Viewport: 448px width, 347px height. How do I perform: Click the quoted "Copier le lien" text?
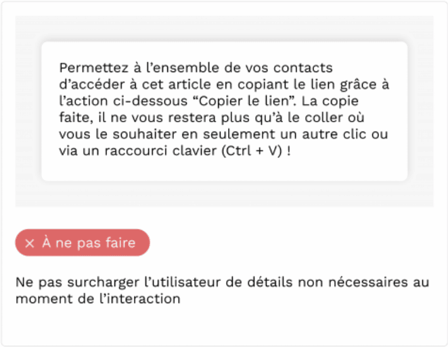[245, 101]
